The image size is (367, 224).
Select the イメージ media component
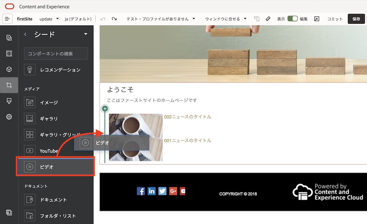click(x=30, y=102)
